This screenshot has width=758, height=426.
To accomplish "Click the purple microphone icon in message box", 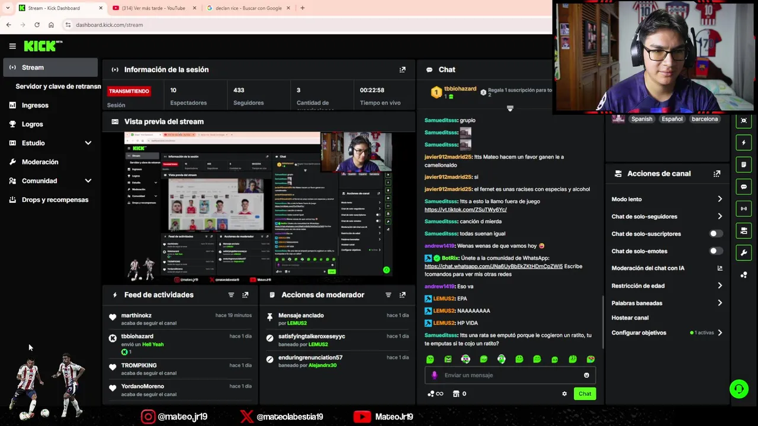I will [434, 375].
